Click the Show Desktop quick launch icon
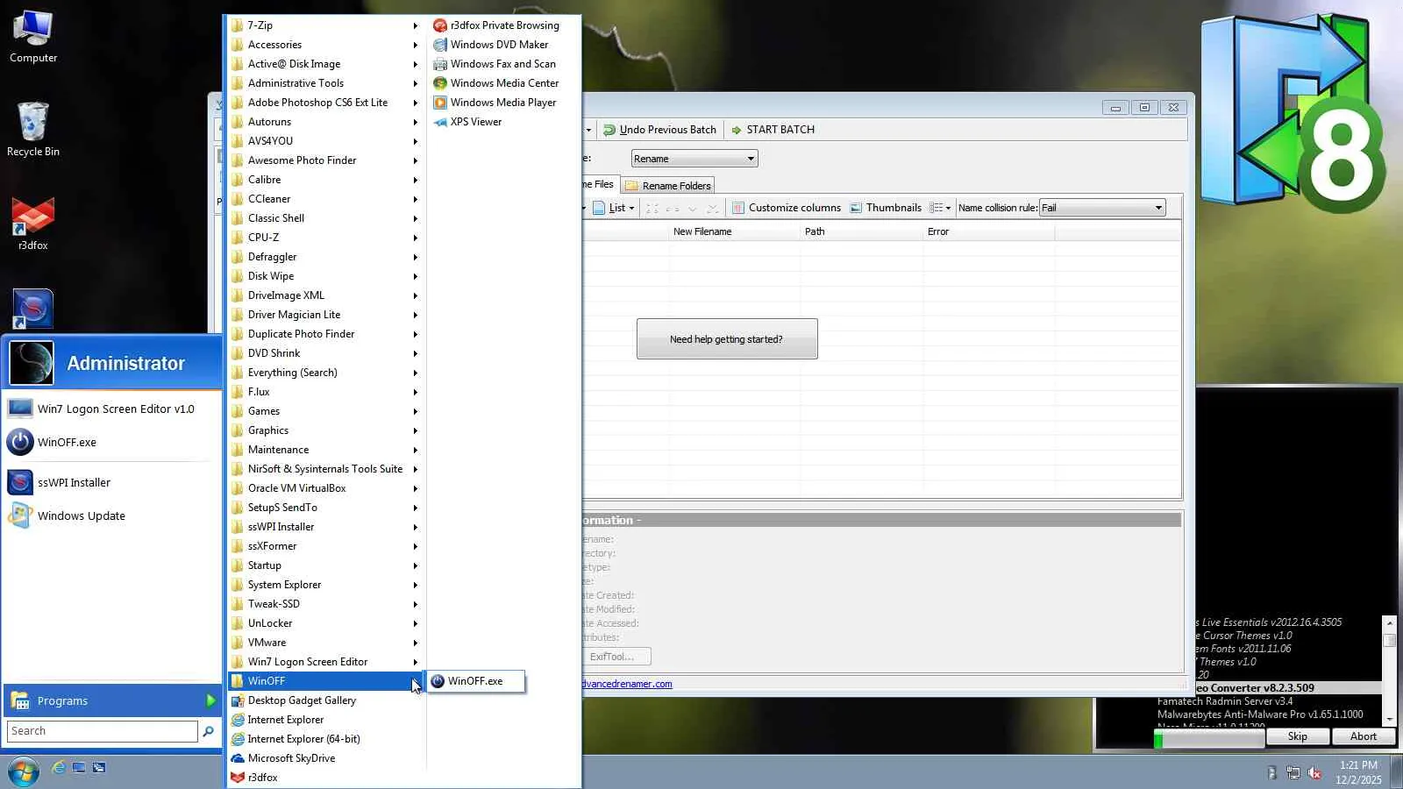Viewport: 1403px width, 789px height. [79, 768]
